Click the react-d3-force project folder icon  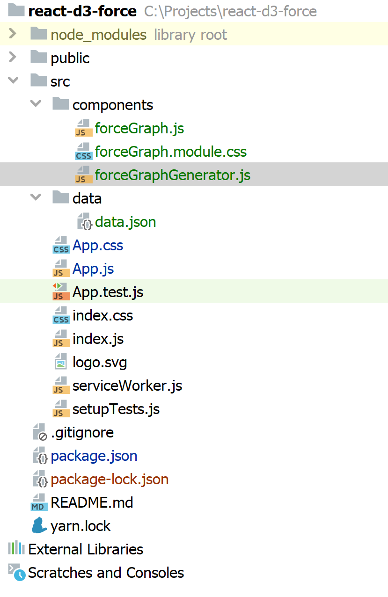click(x=16, y=10)
